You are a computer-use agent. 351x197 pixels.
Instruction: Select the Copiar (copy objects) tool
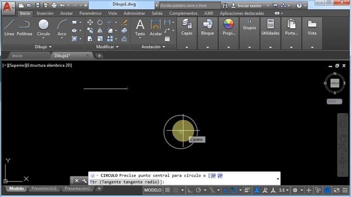[x=90, y=31]
